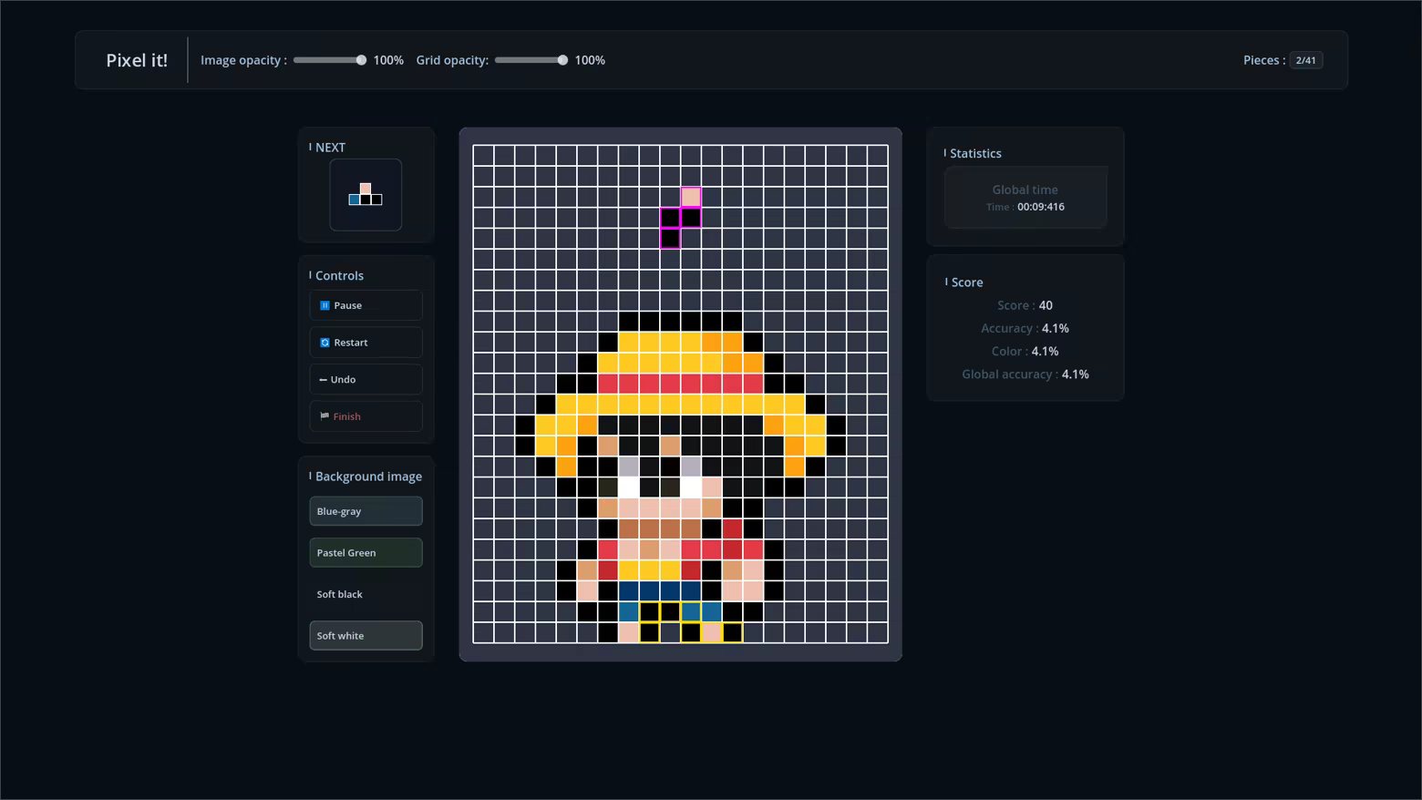Click the Image opacity slider handle
The image size is (1422, 800).
[x=361, y=60]
